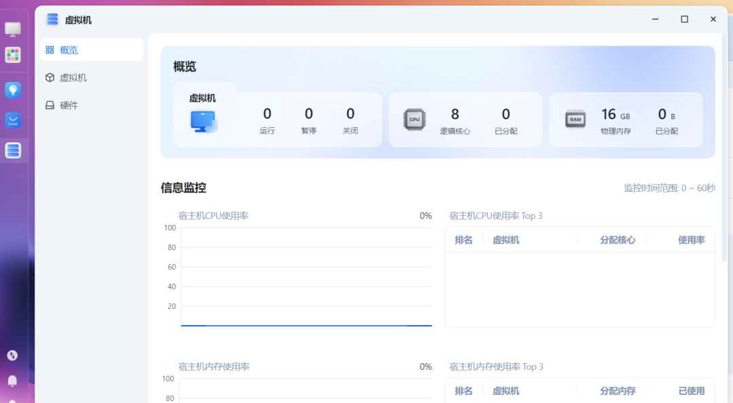Open the Store app icon in dock

(x=13, y=121)
